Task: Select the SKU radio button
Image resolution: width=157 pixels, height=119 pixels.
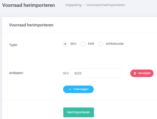Action: click(65, 44)
